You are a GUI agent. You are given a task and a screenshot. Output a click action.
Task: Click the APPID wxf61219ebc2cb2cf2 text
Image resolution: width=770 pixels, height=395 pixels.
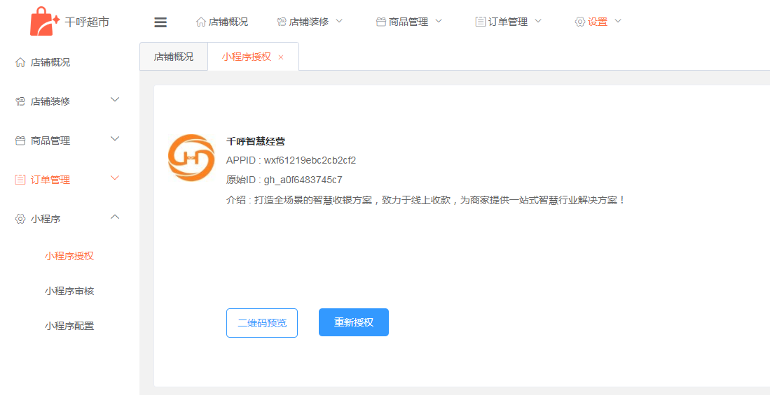pos(291,160)
